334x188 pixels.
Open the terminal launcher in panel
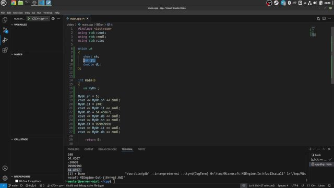tap(27, 3)
